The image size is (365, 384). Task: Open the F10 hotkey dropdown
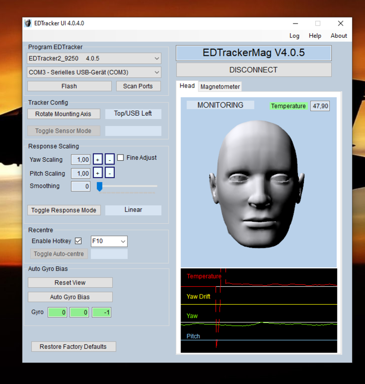point(109,241)
